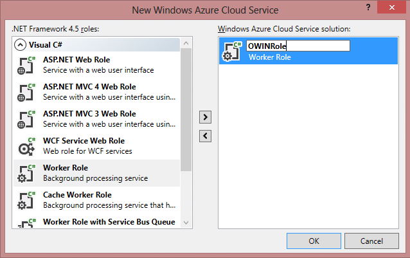Click the ASP.NET MVC 3 Web Role icon
Image resolution: width=410 pixels, height=258 pixels.
pyautogui.click(x=26, y=119)
